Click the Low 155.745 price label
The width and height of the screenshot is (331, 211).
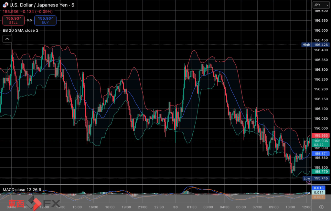coord(315,178)
